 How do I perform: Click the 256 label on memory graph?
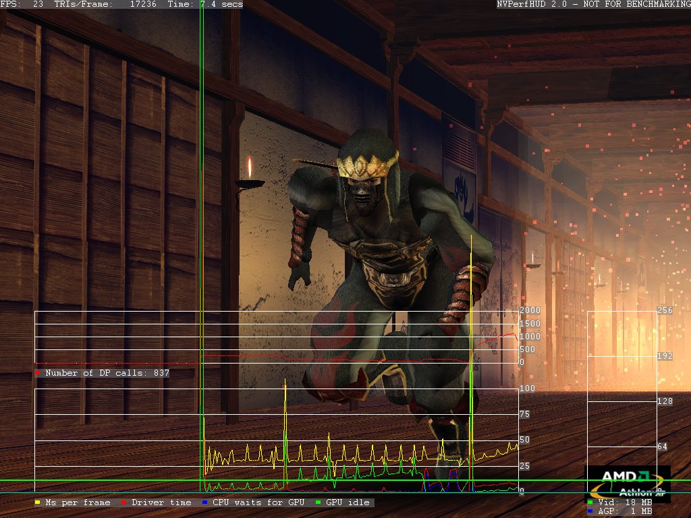coord(665,310)
